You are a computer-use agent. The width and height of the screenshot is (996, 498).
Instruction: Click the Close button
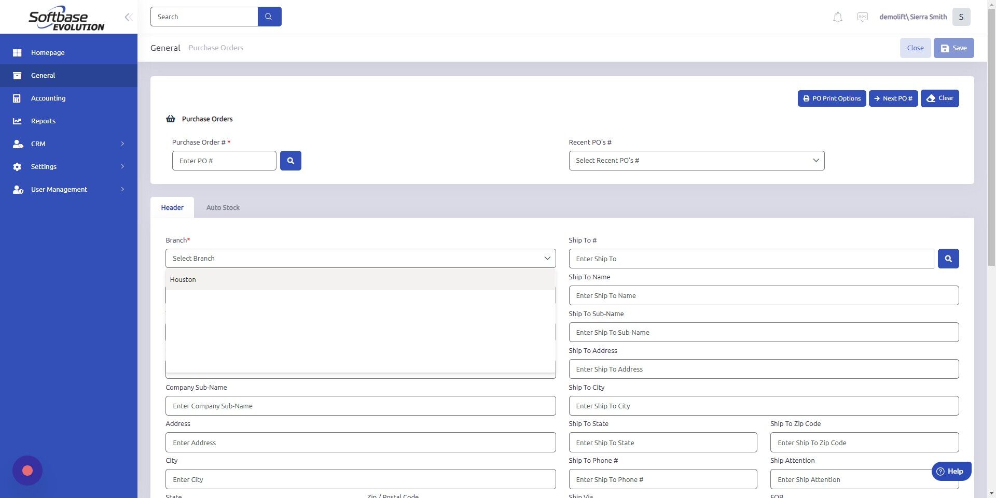point(915,48)
